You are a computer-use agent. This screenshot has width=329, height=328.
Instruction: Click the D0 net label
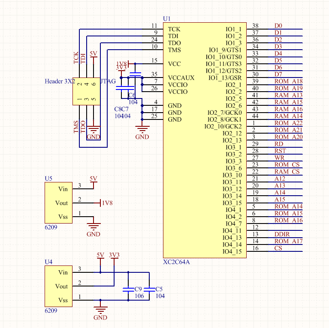278,26
